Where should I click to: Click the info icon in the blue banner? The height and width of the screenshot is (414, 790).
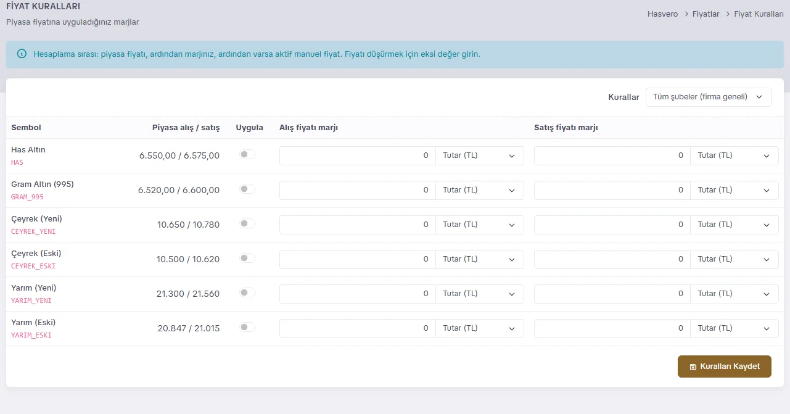tap(22, 54)
